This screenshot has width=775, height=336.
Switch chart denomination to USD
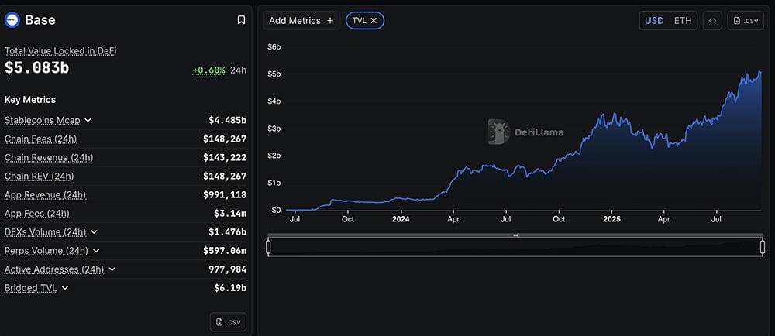(x=654, y=21)
